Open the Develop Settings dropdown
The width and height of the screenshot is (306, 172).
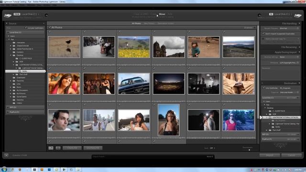(x=289, y=57)
